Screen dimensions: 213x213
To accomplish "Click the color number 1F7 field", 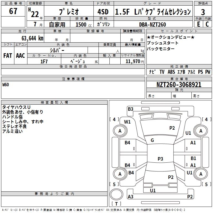I will 44,62.
